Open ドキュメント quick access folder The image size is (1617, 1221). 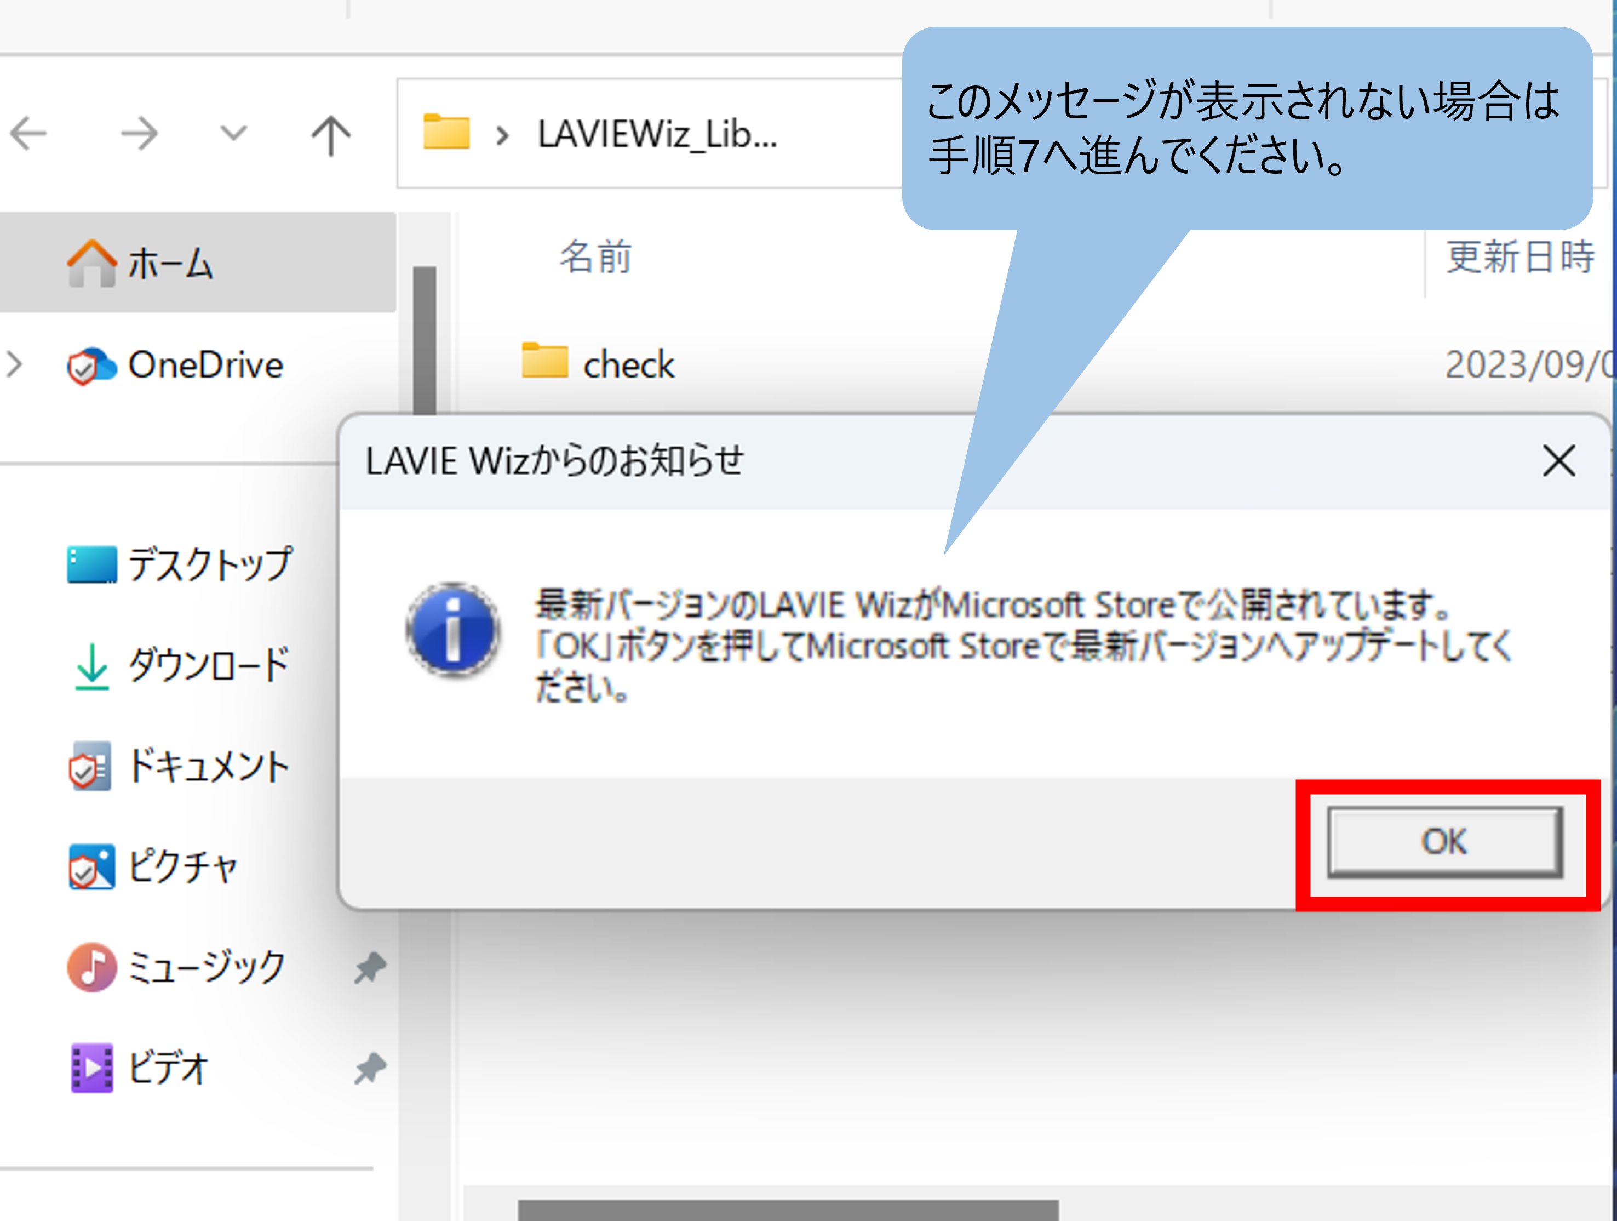(x=209, y=766)
